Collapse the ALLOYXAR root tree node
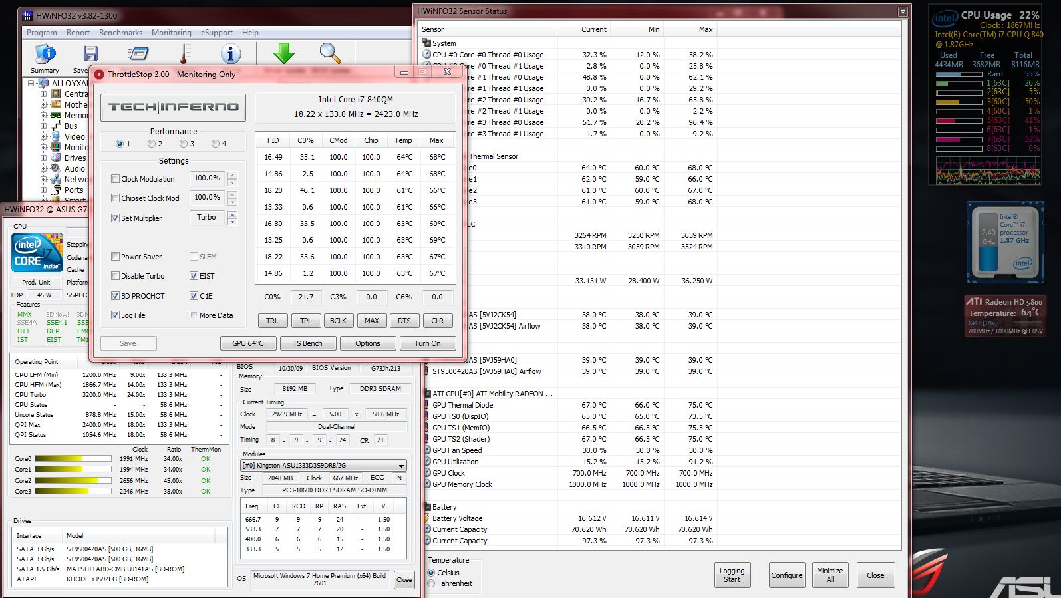This screenshot has width=1061, height=598. click(31, 84)
